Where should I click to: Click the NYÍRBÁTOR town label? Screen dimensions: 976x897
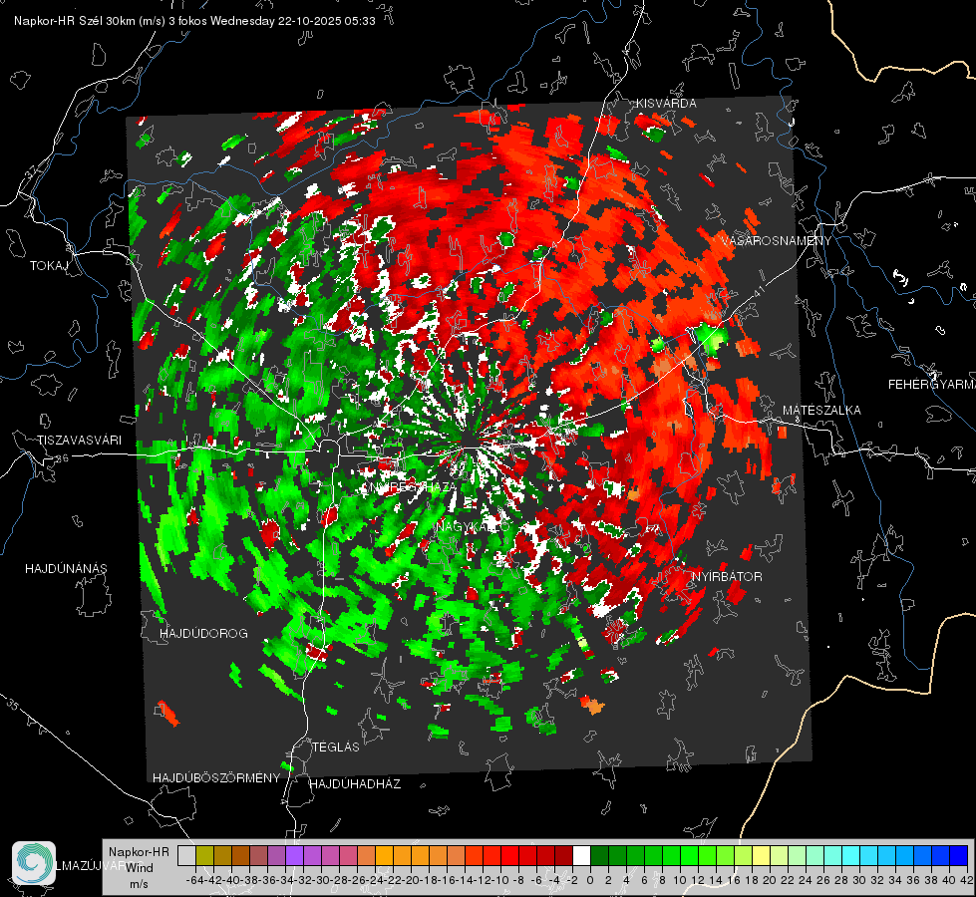coord(727,576)
